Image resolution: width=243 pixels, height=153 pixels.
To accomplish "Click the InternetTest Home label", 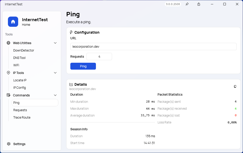I will pyautogui.click(x=35, y=22).
